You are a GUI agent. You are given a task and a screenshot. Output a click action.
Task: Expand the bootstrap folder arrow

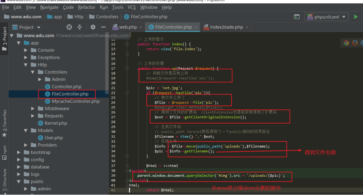tap(19, 152)
